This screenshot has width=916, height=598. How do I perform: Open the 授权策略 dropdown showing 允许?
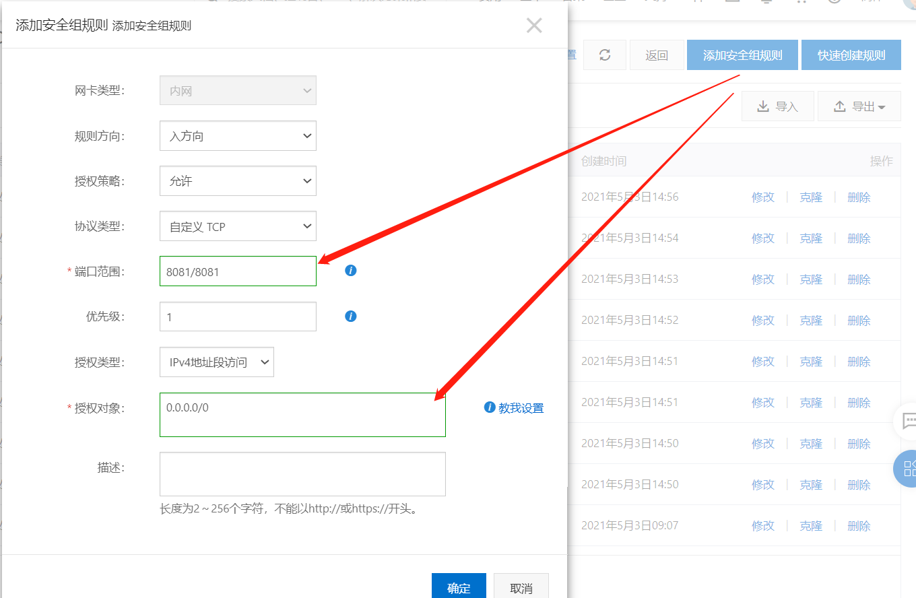pyautogui.click(x=238, y=181)
